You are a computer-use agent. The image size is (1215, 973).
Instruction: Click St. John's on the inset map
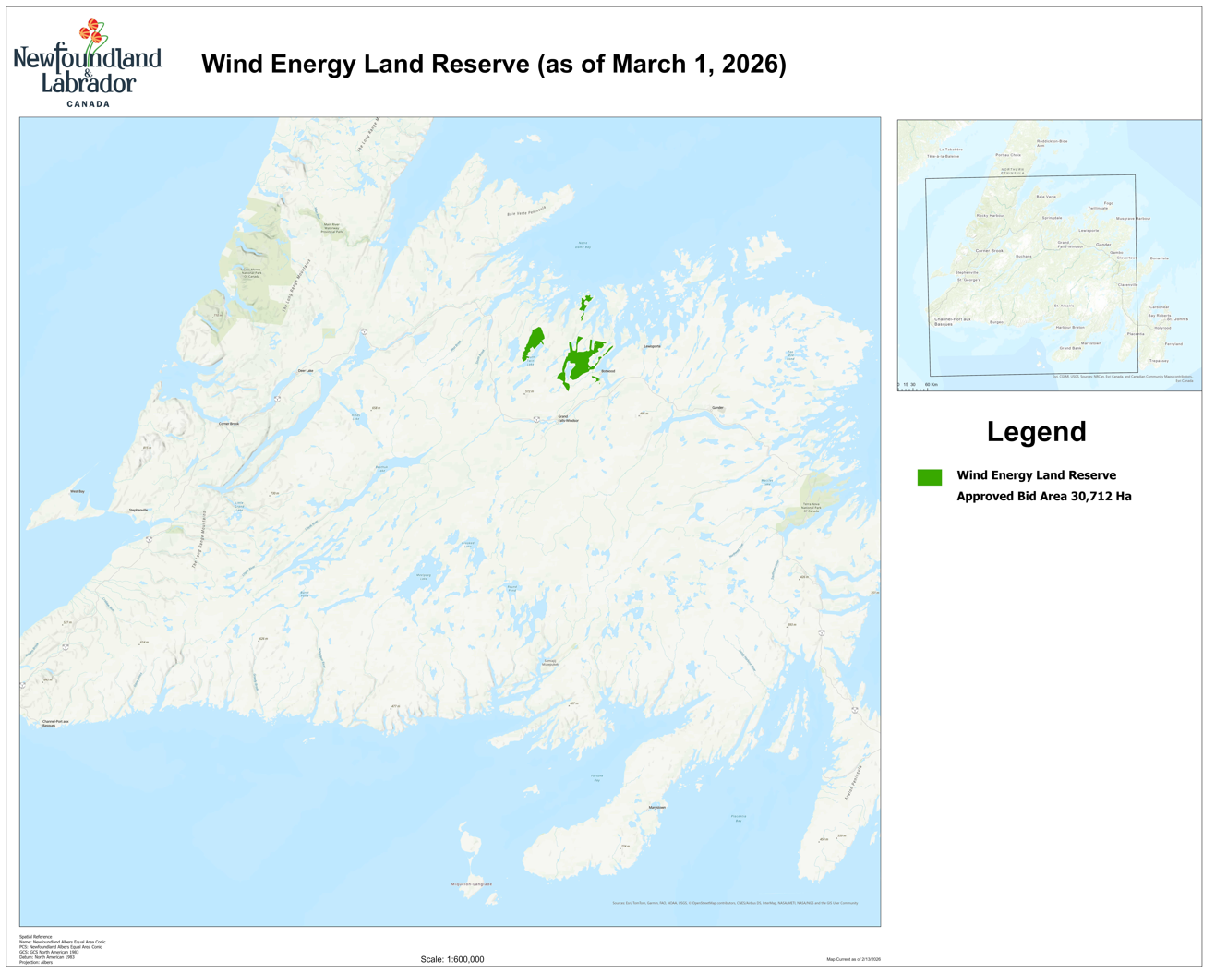coord(1176,319)
